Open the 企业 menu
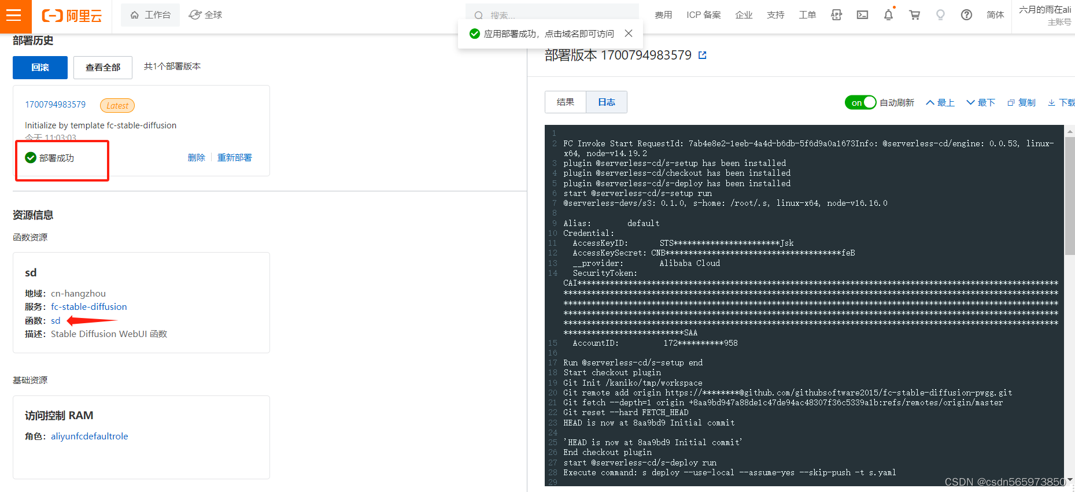 744,15
